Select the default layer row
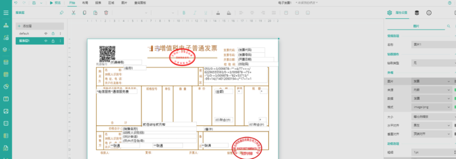Image resolution: width=456 pixels, height=159 pixels. coord(40,33)
